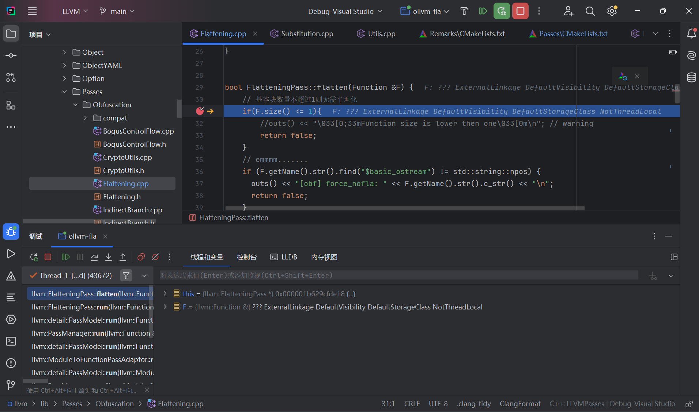
Task: Open the Run tool window
Action: (x=11, y=254)
